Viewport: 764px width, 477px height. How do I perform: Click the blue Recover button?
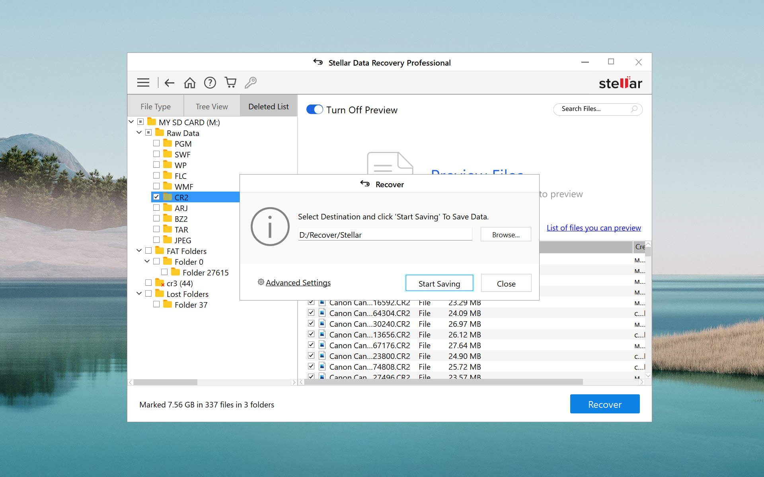tap(605, 404)
